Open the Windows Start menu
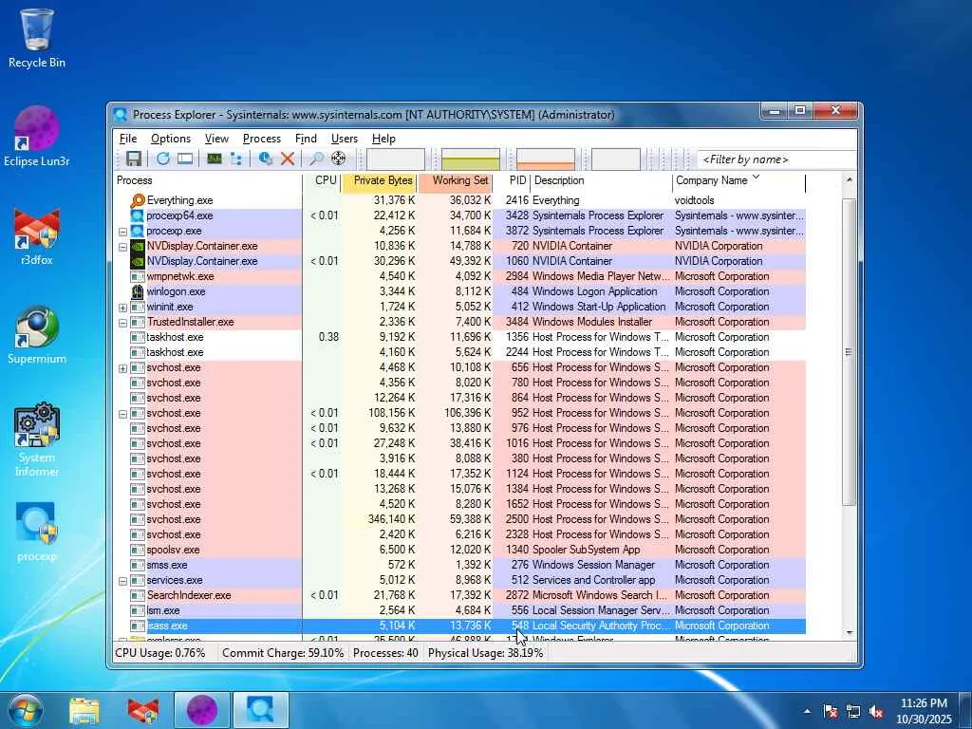 [x=26, y=710]
